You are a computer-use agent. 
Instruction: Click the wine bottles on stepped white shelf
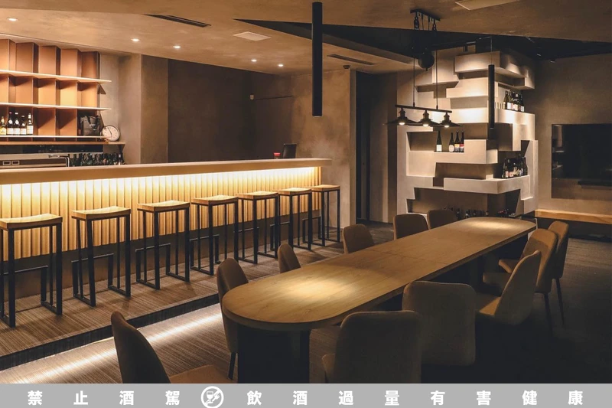point(451,142)
